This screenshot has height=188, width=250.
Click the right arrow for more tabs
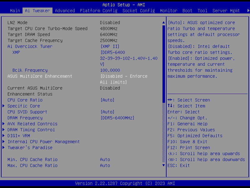pyautogui.click(x=248, y=11)
